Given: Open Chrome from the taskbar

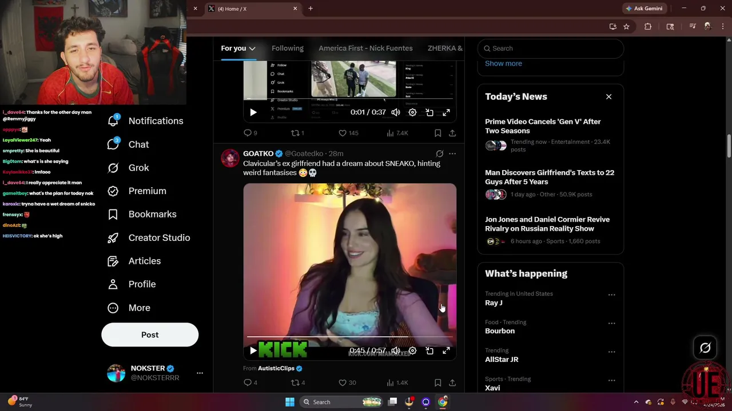Looking at the screenshot, I should tap(443, 402).
